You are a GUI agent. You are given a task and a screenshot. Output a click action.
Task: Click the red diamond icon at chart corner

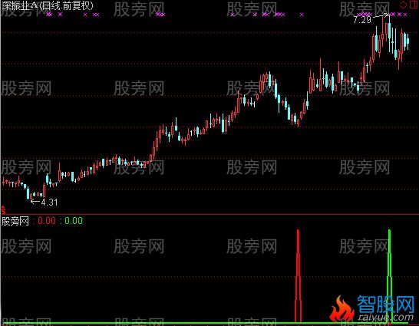click(403, 5)
